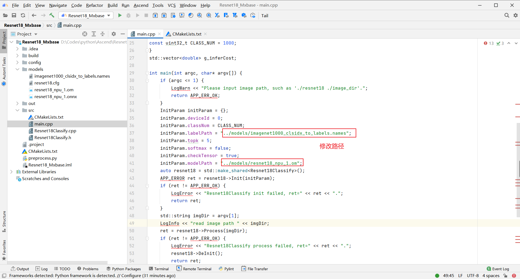520x279 pixels.
Task: Click the Save All toolbar icon
Action: click(x=14, y=16)
